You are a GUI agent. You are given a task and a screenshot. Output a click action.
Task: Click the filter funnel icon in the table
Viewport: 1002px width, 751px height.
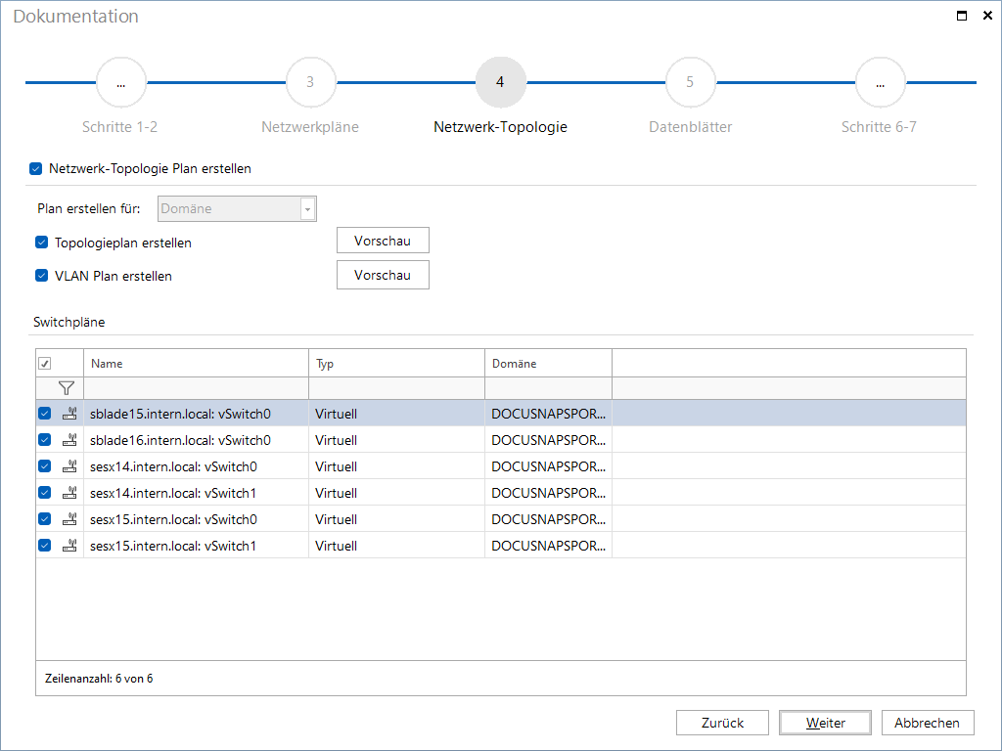point(66,388)
